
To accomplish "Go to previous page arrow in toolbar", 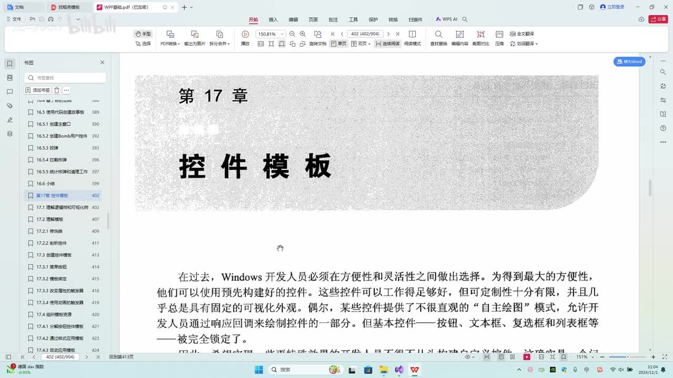I will 342,34.
